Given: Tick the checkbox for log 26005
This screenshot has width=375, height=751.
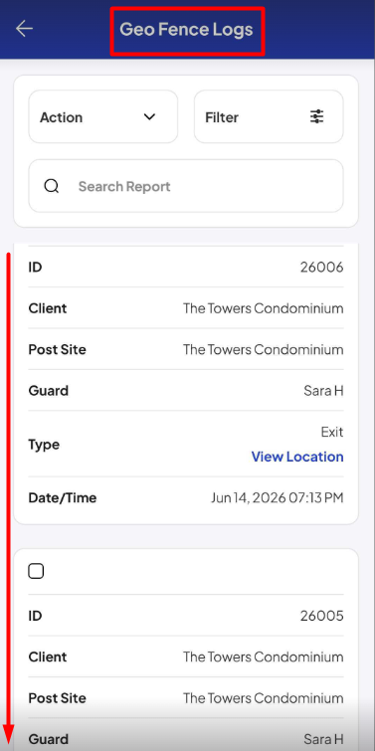Looking at the screenshot, I should (36, 571).
